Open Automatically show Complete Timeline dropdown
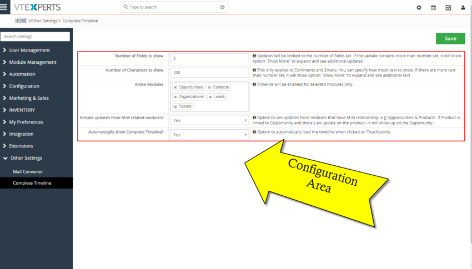Image resolution: width=472 pixels, height=269 pixels. (x=209, y=135)
